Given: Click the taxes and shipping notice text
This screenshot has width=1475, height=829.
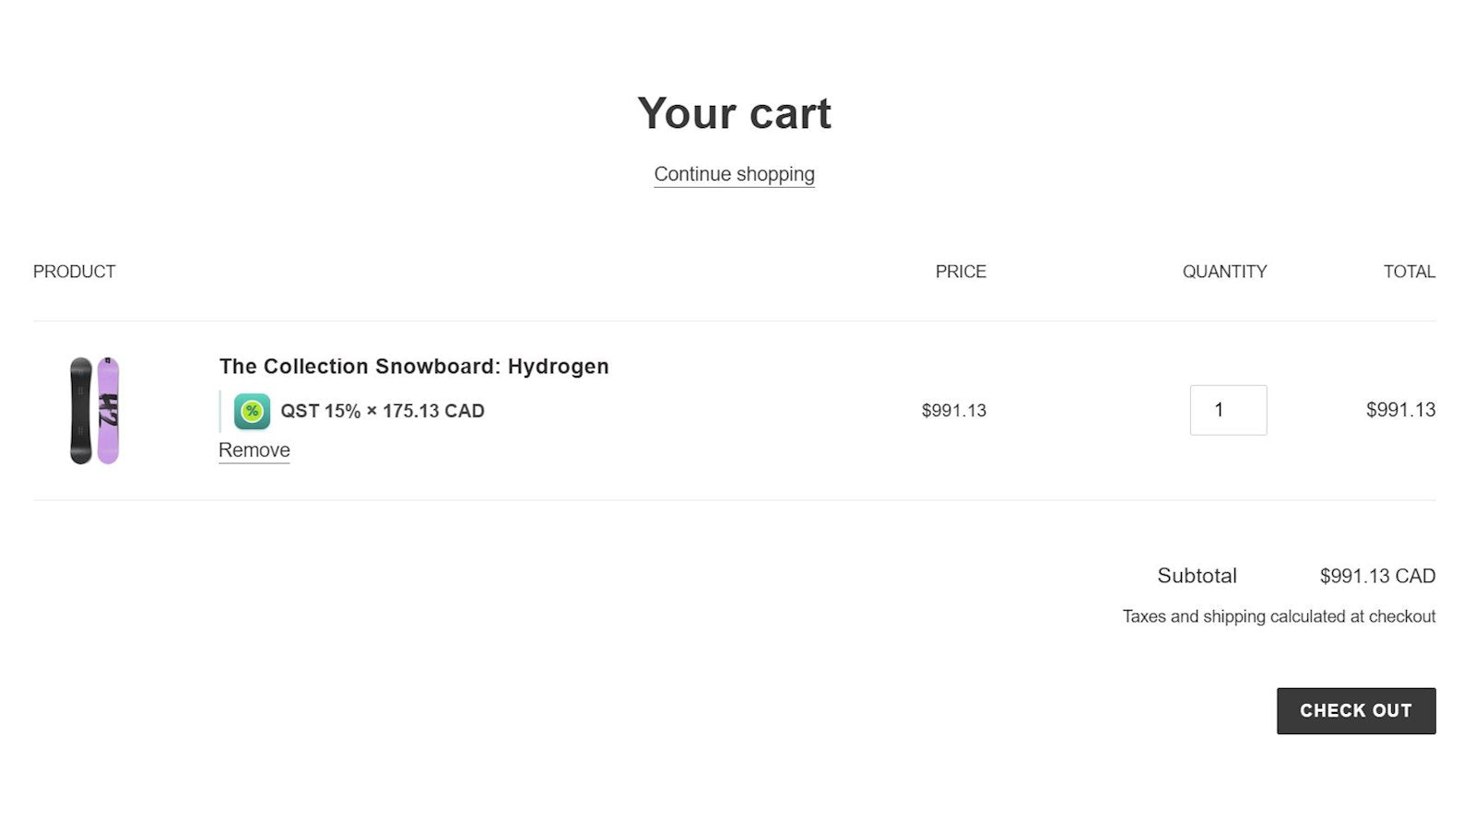Looking at the screenshot, I should point(1280,616).
